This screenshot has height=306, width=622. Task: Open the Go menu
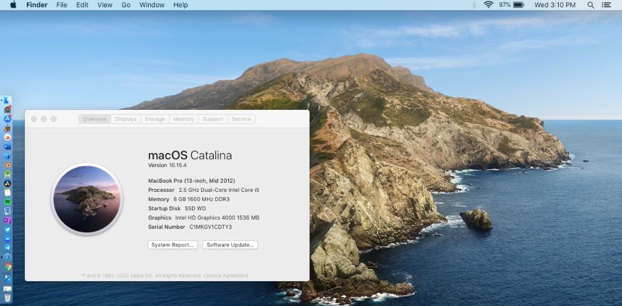click(126, 5)
